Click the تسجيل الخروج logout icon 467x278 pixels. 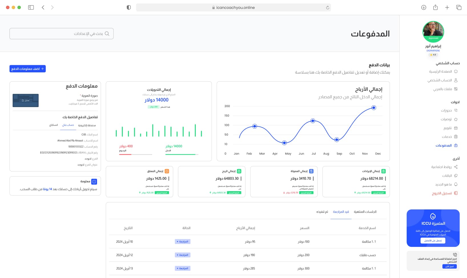coord(456,193)
